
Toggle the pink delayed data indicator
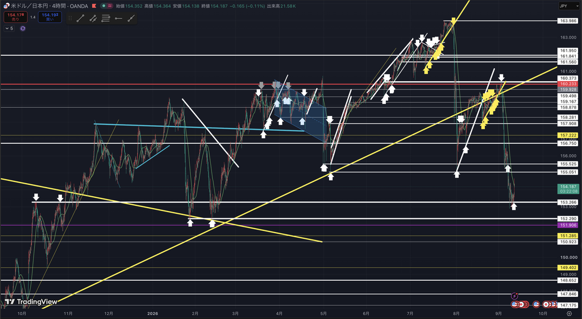pyautogui.click(x=110, y=6)
